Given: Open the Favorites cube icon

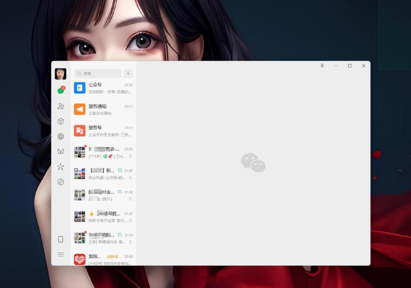Looking at the screenshot, I should point(61,121).
